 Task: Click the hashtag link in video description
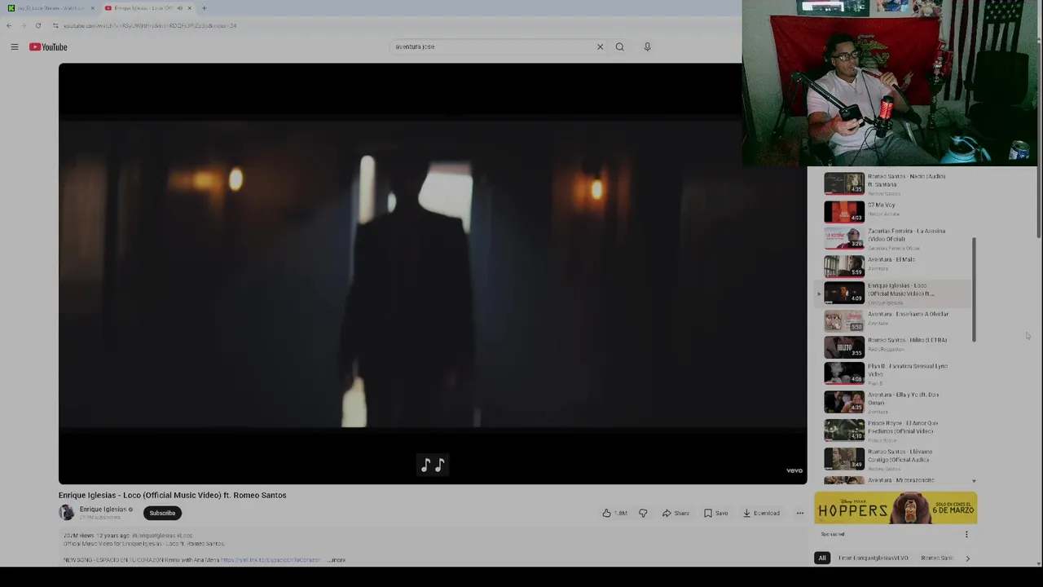pos(162,536)
